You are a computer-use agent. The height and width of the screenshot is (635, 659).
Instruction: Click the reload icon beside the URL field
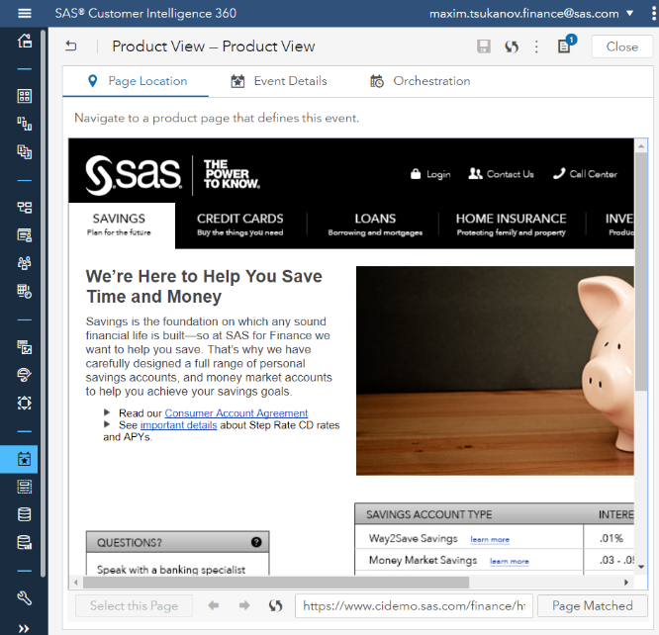[275, 605]
